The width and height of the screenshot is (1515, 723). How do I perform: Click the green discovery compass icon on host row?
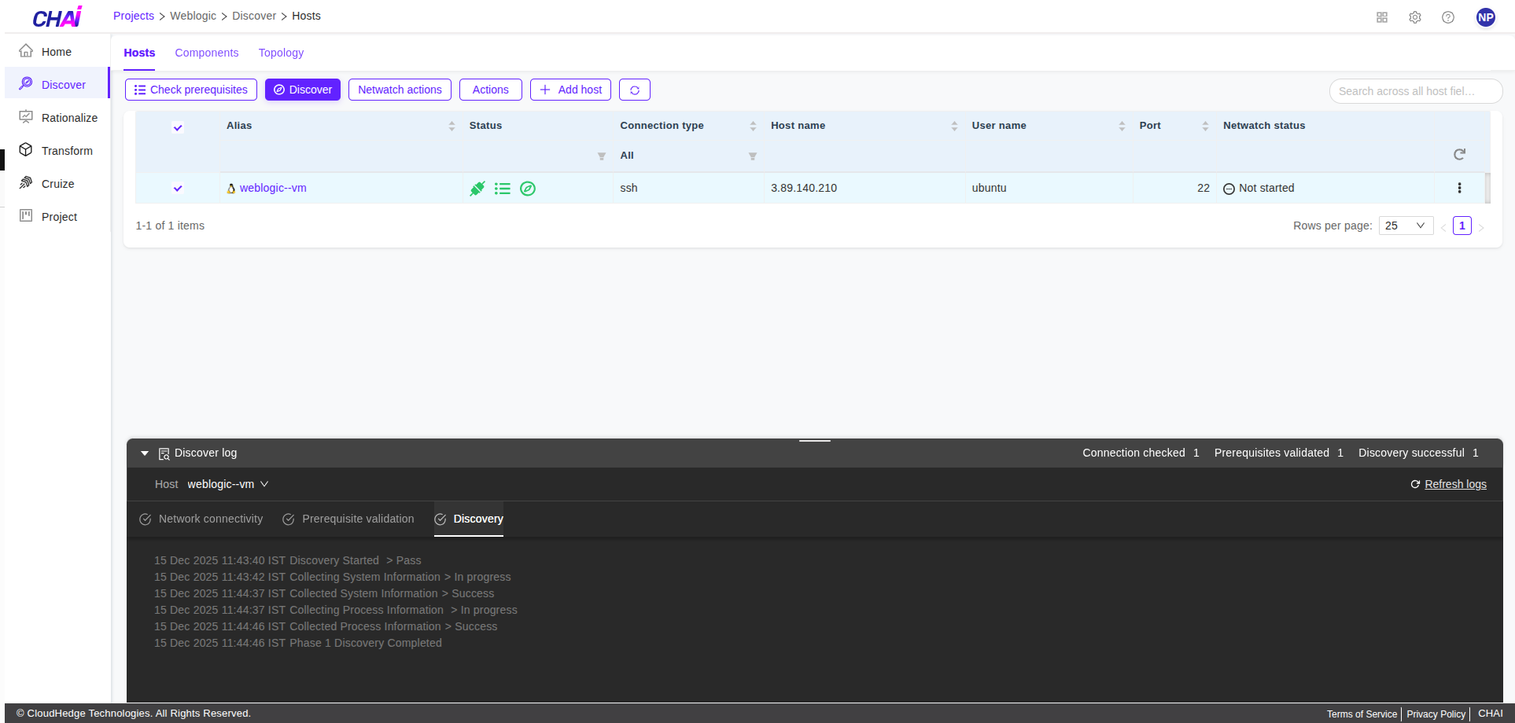coord(528,189)
